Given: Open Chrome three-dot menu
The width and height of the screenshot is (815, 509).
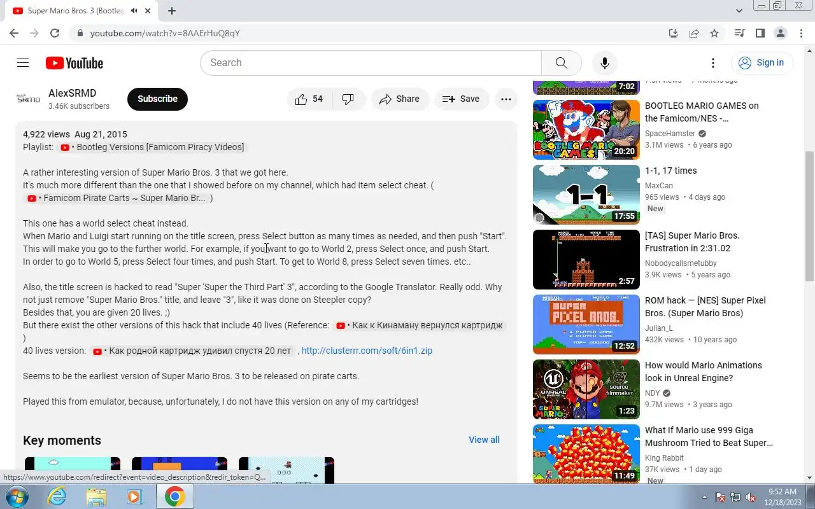Looking at the screenshot, I should [x=800, y=33].
